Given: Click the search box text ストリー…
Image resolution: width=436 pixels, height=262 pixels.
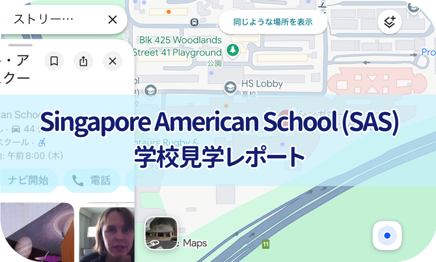Looking at the screenshot, I should pos(43,20).
